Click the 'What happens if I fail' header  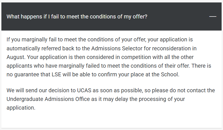[77, 17]
